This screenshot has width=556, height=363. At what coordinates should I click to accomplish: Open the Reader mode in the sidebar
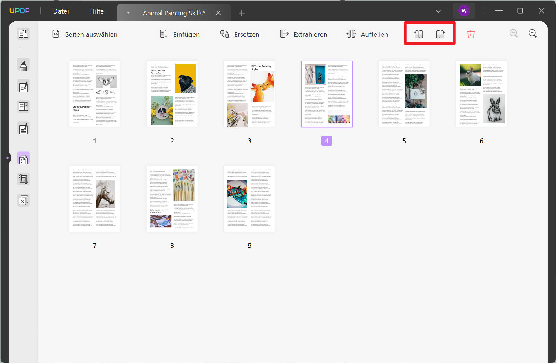click(23, 34)
